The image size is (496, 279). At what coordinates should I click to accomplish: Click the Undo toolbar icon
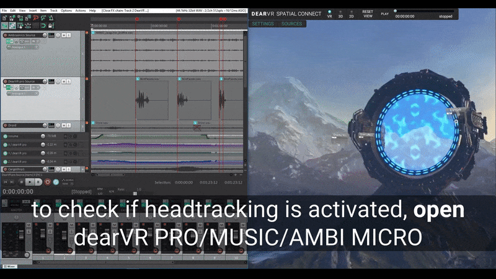click(x=36, y=18)
